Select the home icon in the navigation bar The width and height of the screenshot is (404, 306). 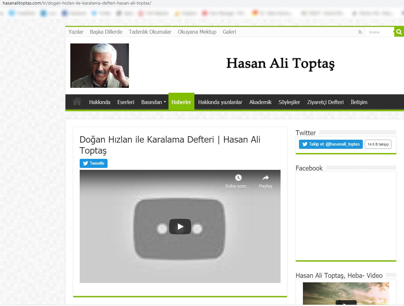[x=76, y=101]
